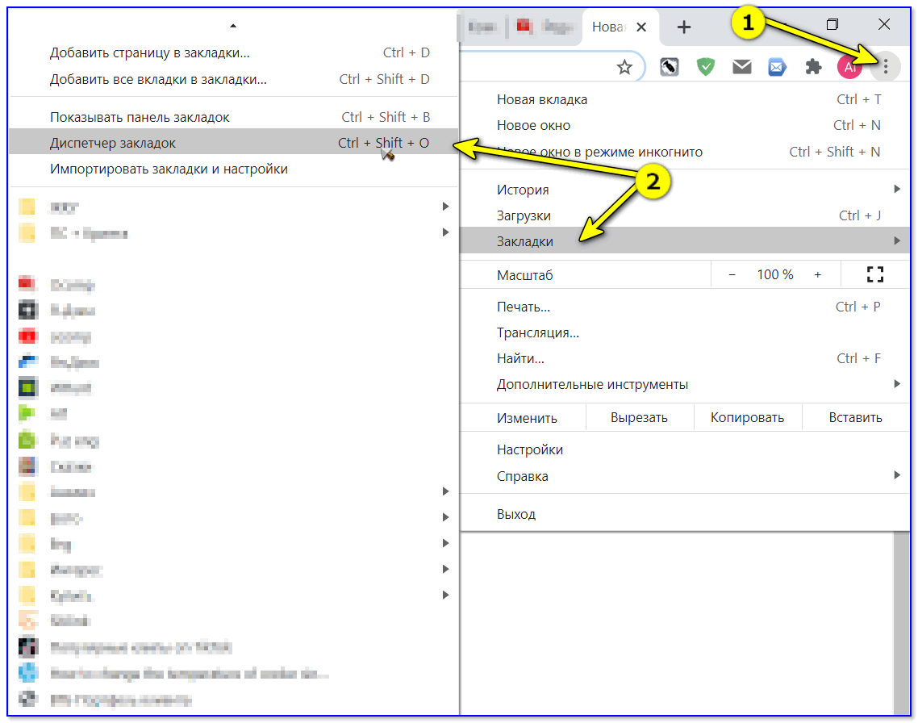Image resolution: width=918 pixels, height=723 pixels.
Task: Increase zoom with the plus button
Action: [818, 274]
